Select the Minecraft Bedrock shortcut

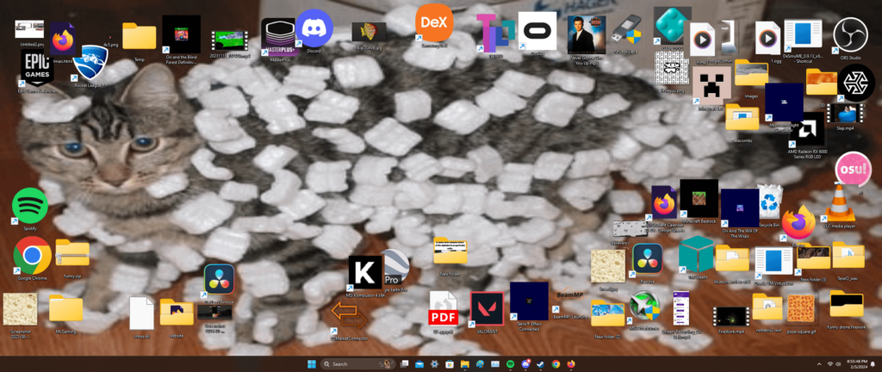(699, 198)
